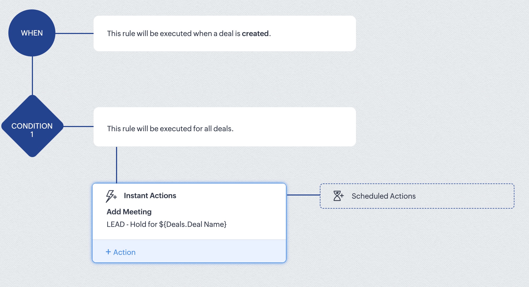The height and width of the screenshot is (287, 529).
Task: Click the line from CONDITION diamond to its box
Action: [78, 127]
